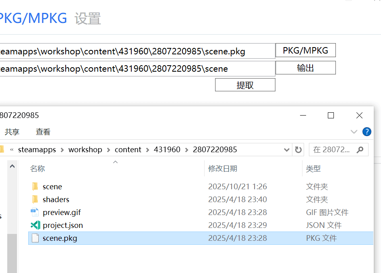This screenshot has height=273, width=381.
Task: Click the preview.gif file icon
Action: pyautogui.click(x=35, y=212)
